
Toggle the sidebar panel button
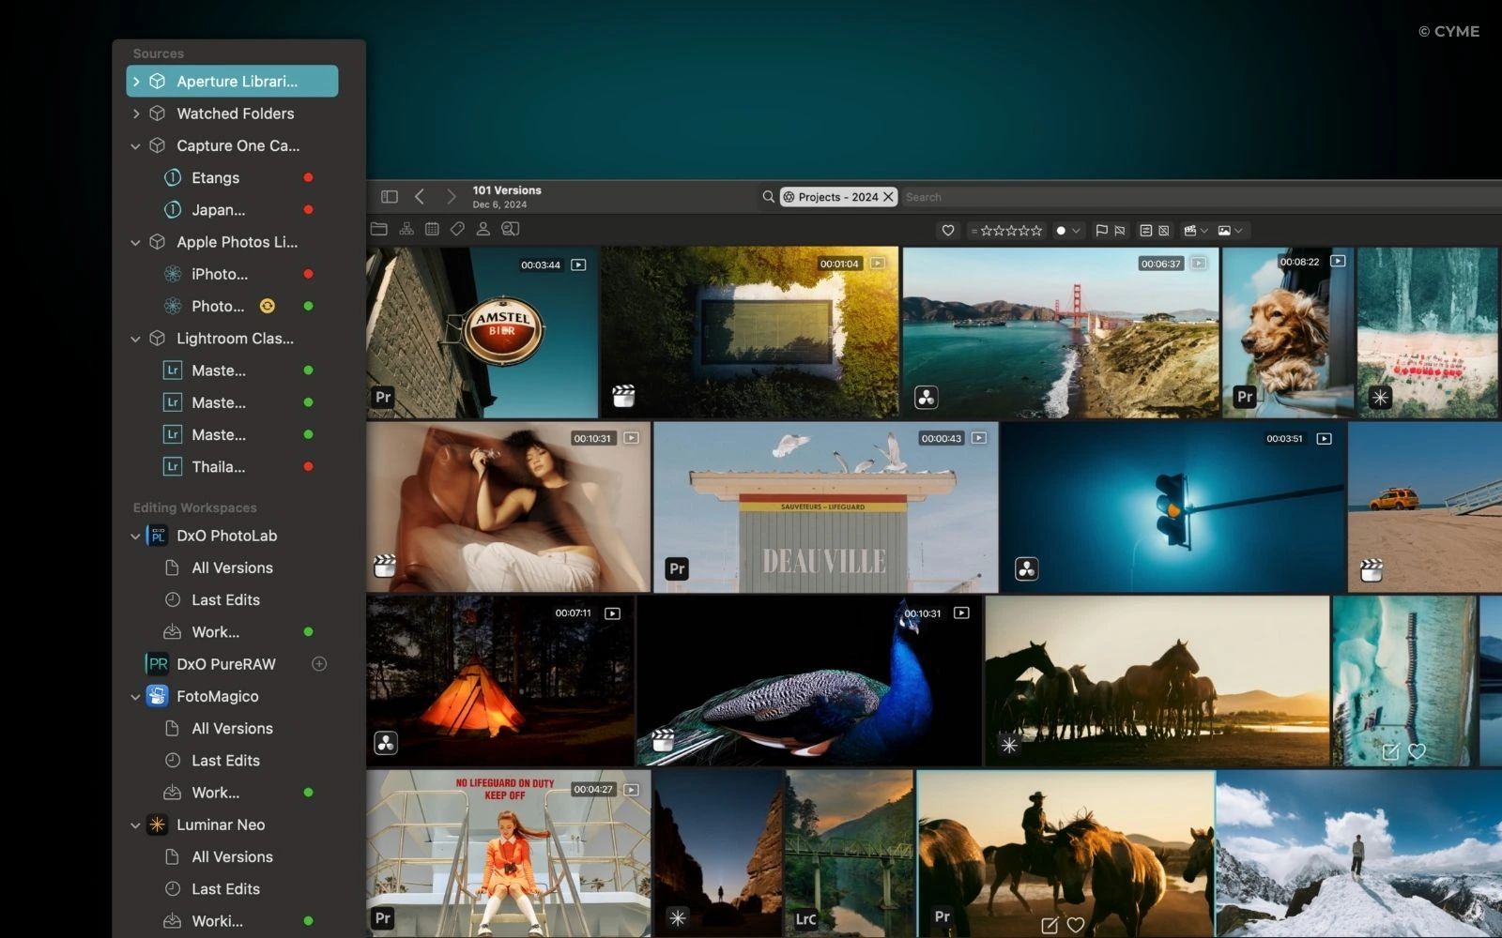coord(390,197)
